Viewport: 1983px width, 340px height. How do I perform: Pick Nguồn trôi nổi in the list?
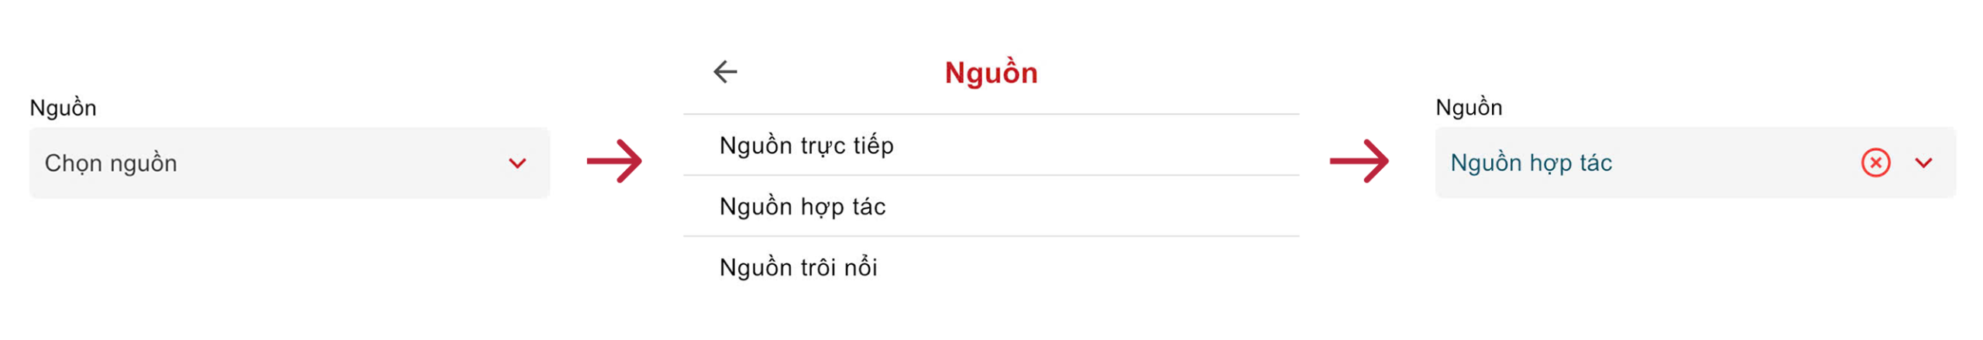(x=798, y=268)
